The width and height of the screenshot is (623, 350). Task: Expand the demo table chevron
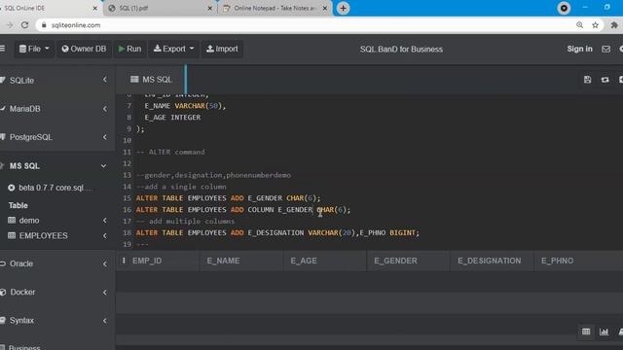click(x=105, y=221)
